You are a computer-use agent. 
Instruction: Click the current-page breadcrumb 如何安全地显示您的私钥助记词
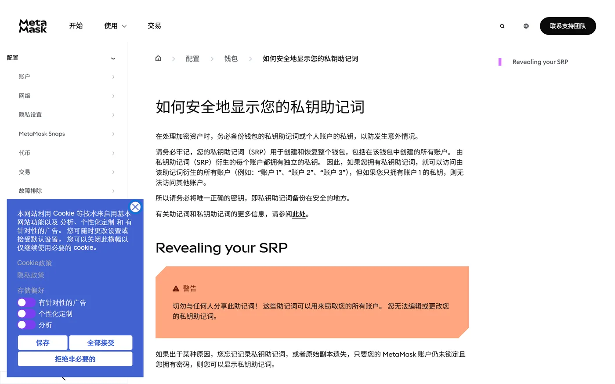pos(310,59)
